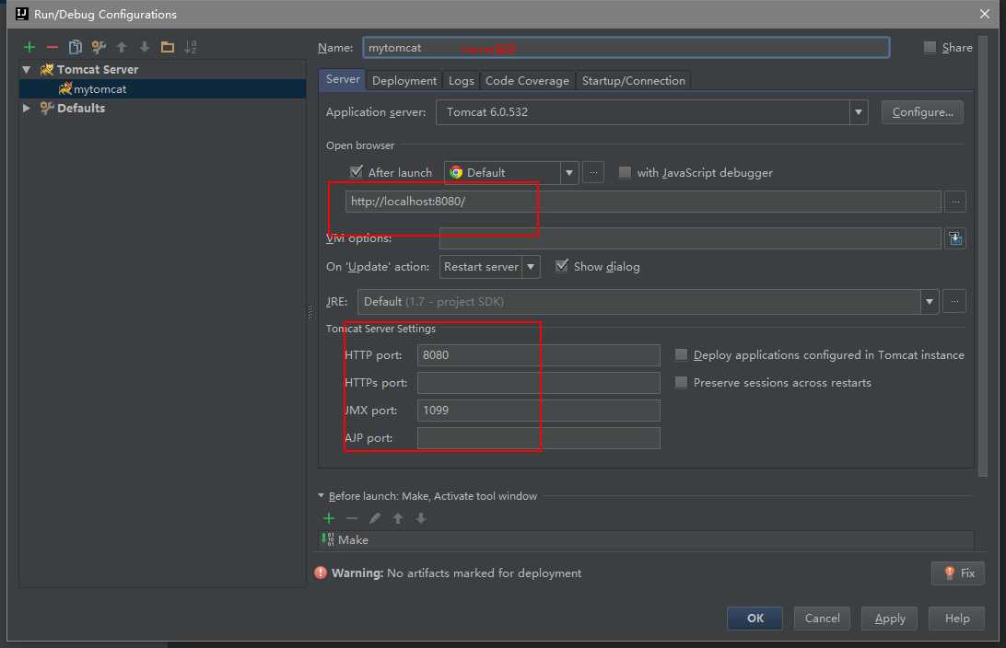This screenshot has width=1006, height=648.
Task: Copy configuration using the duplicate icon
Action: (75, 47)
